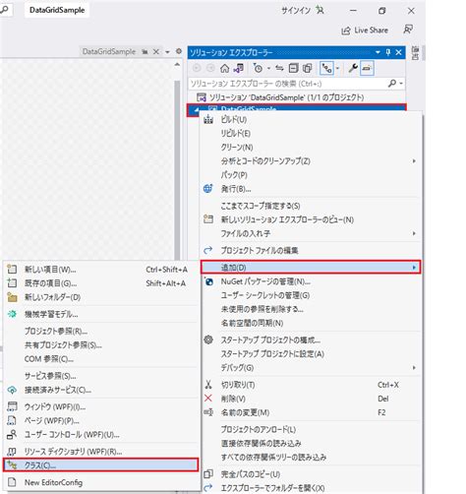This screenshot has width=466, height=494.
Task: Collapse all with the Solution Explorer collapse icon
Action: point(293,68)
